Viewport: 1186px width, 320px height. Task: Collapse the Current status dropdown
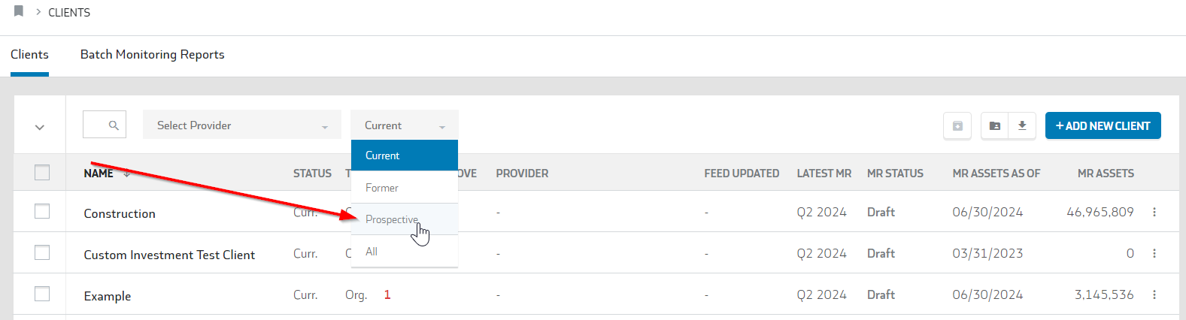pyautogui.click(x=405, y=125)
